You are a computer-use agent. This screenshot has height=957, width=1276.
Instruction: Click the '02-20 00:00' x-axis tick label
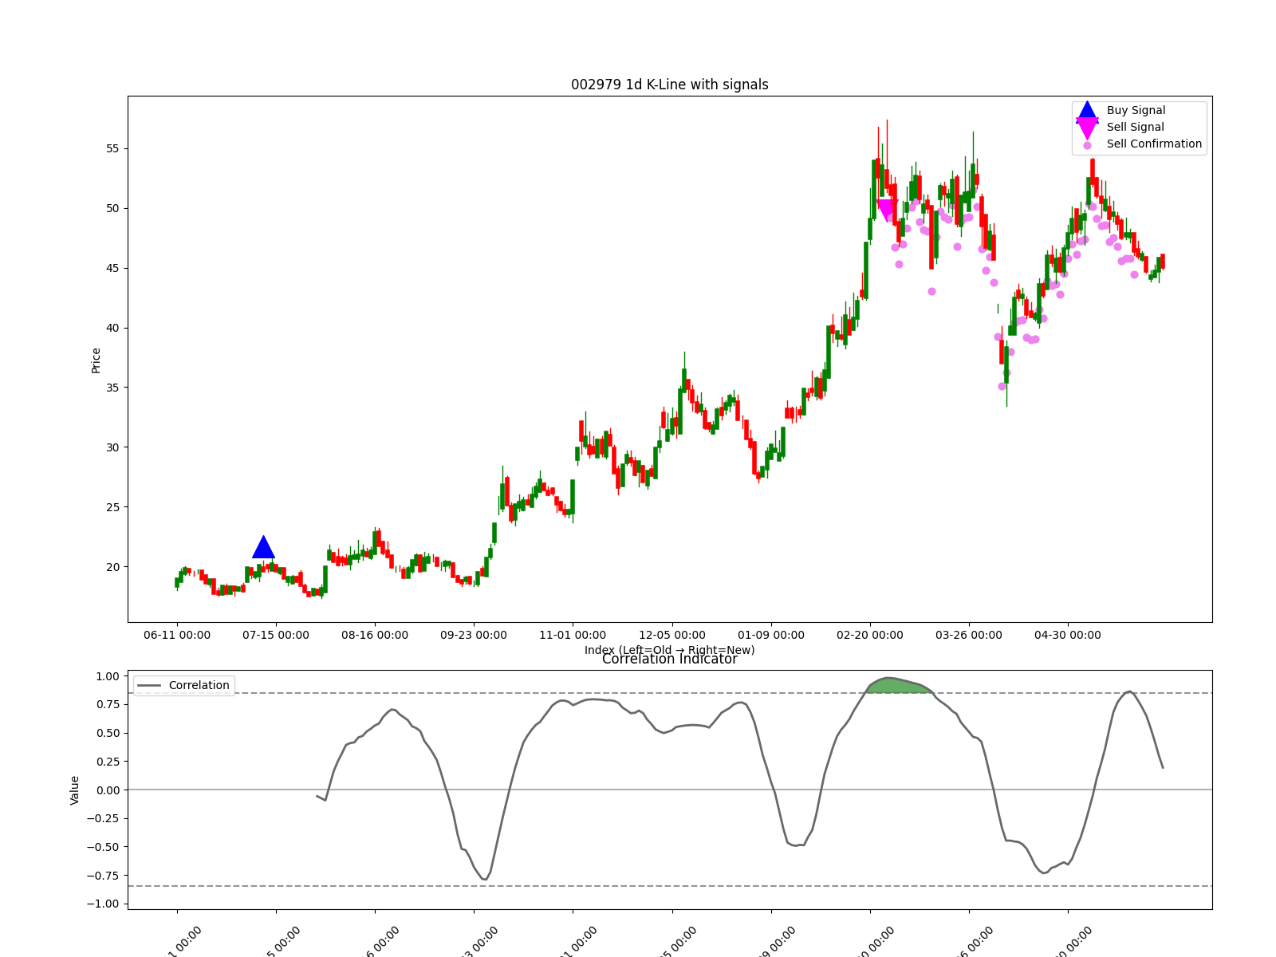pyautogui.click(x=870, y=635)
